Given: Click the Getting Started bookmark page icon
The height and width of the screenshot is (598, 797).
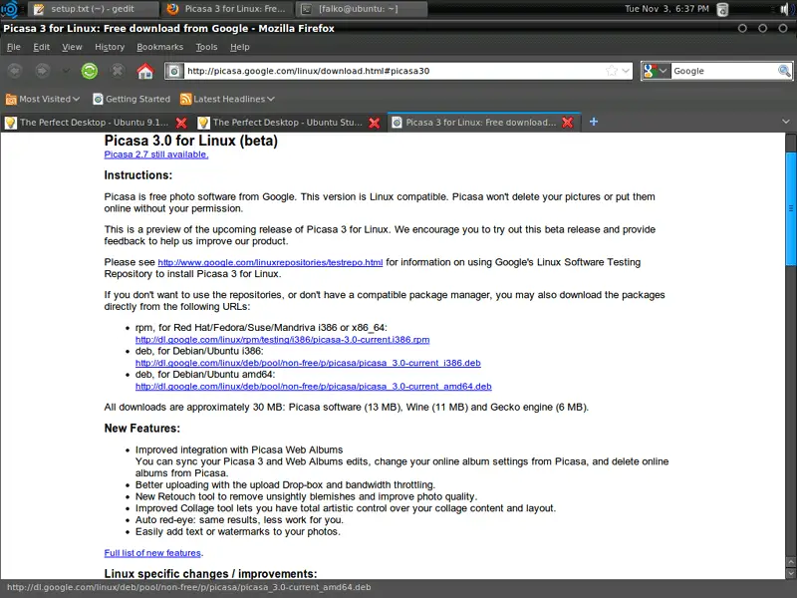Looking at the screenshot, I should tap(98, 99).
